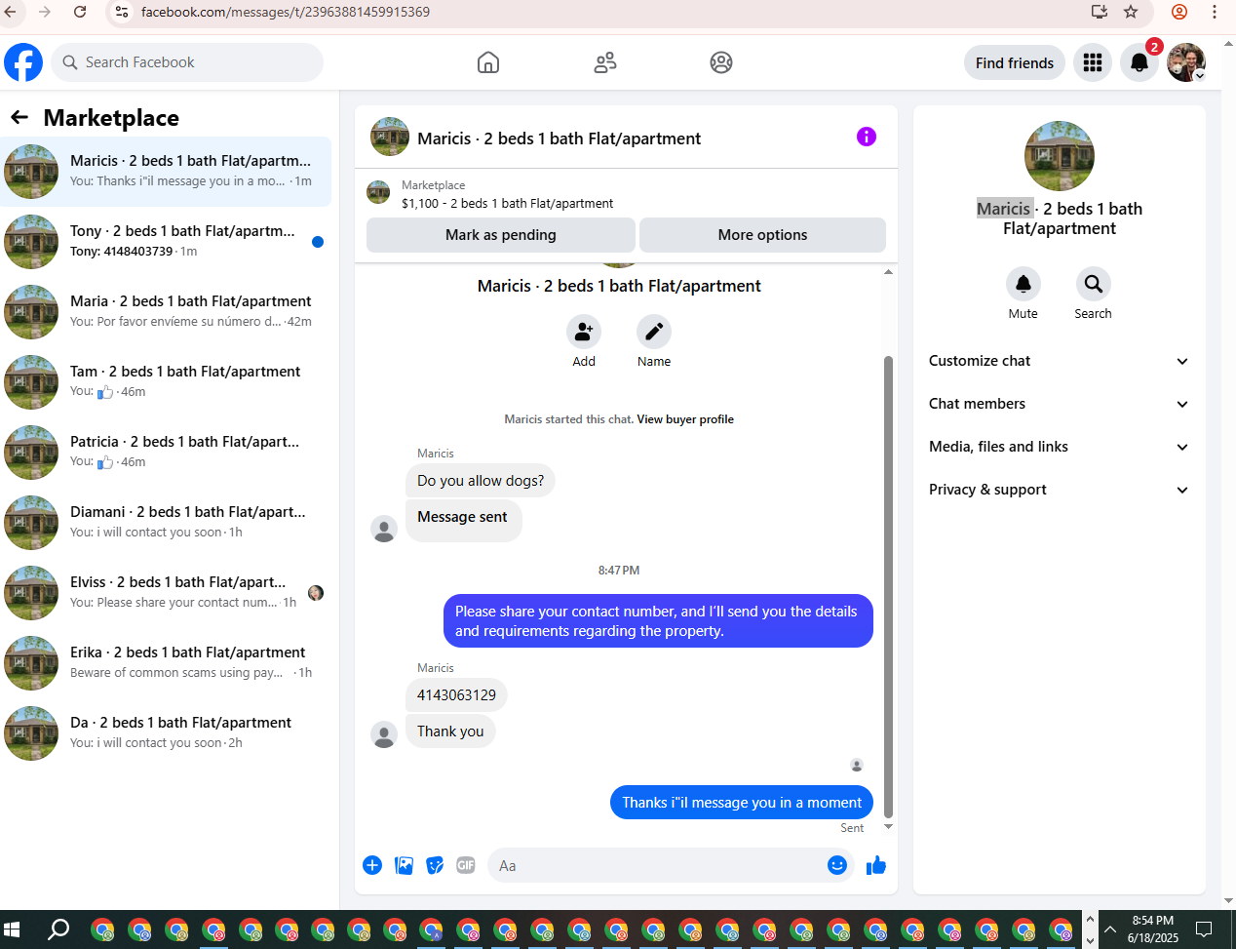Viewport: 1236px width, 949px height.
Task: Mute the conversation with the bell icon
Action: tap(1024, 284)
